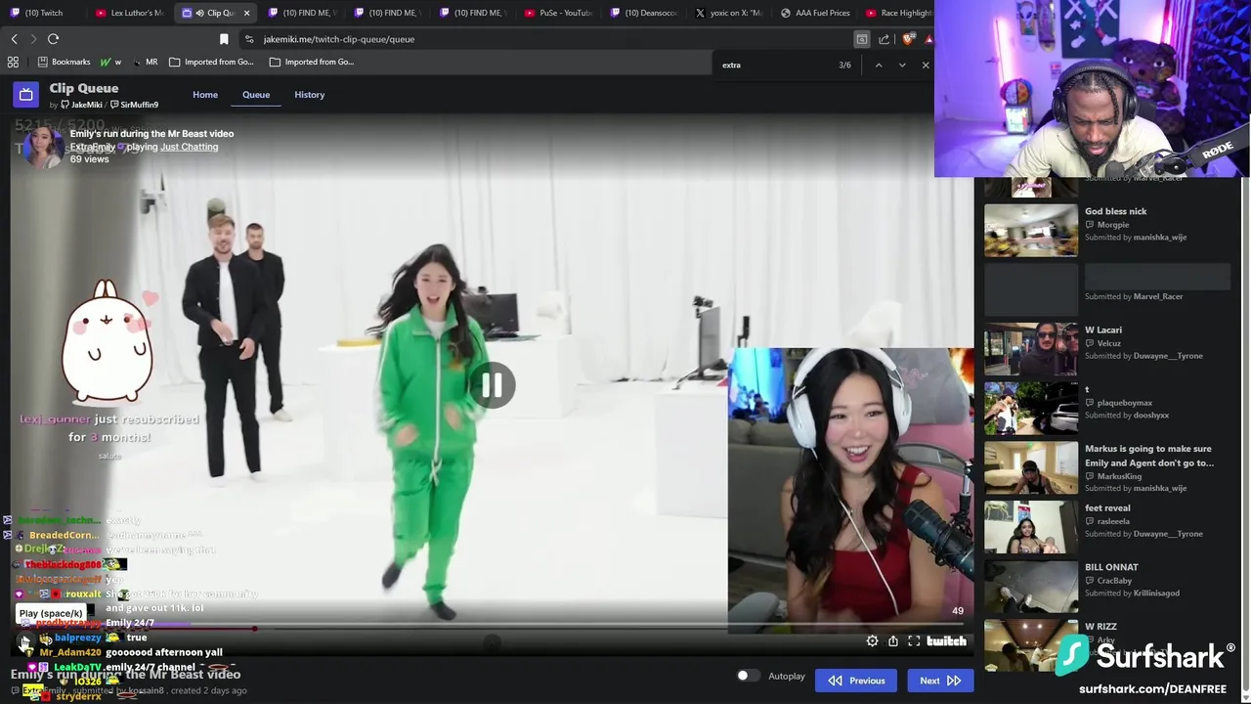The width and height of the screenshot is (1251, 704).
Task: Click the broadcaster avatar in clip header
Action: [x=42, y=147]
